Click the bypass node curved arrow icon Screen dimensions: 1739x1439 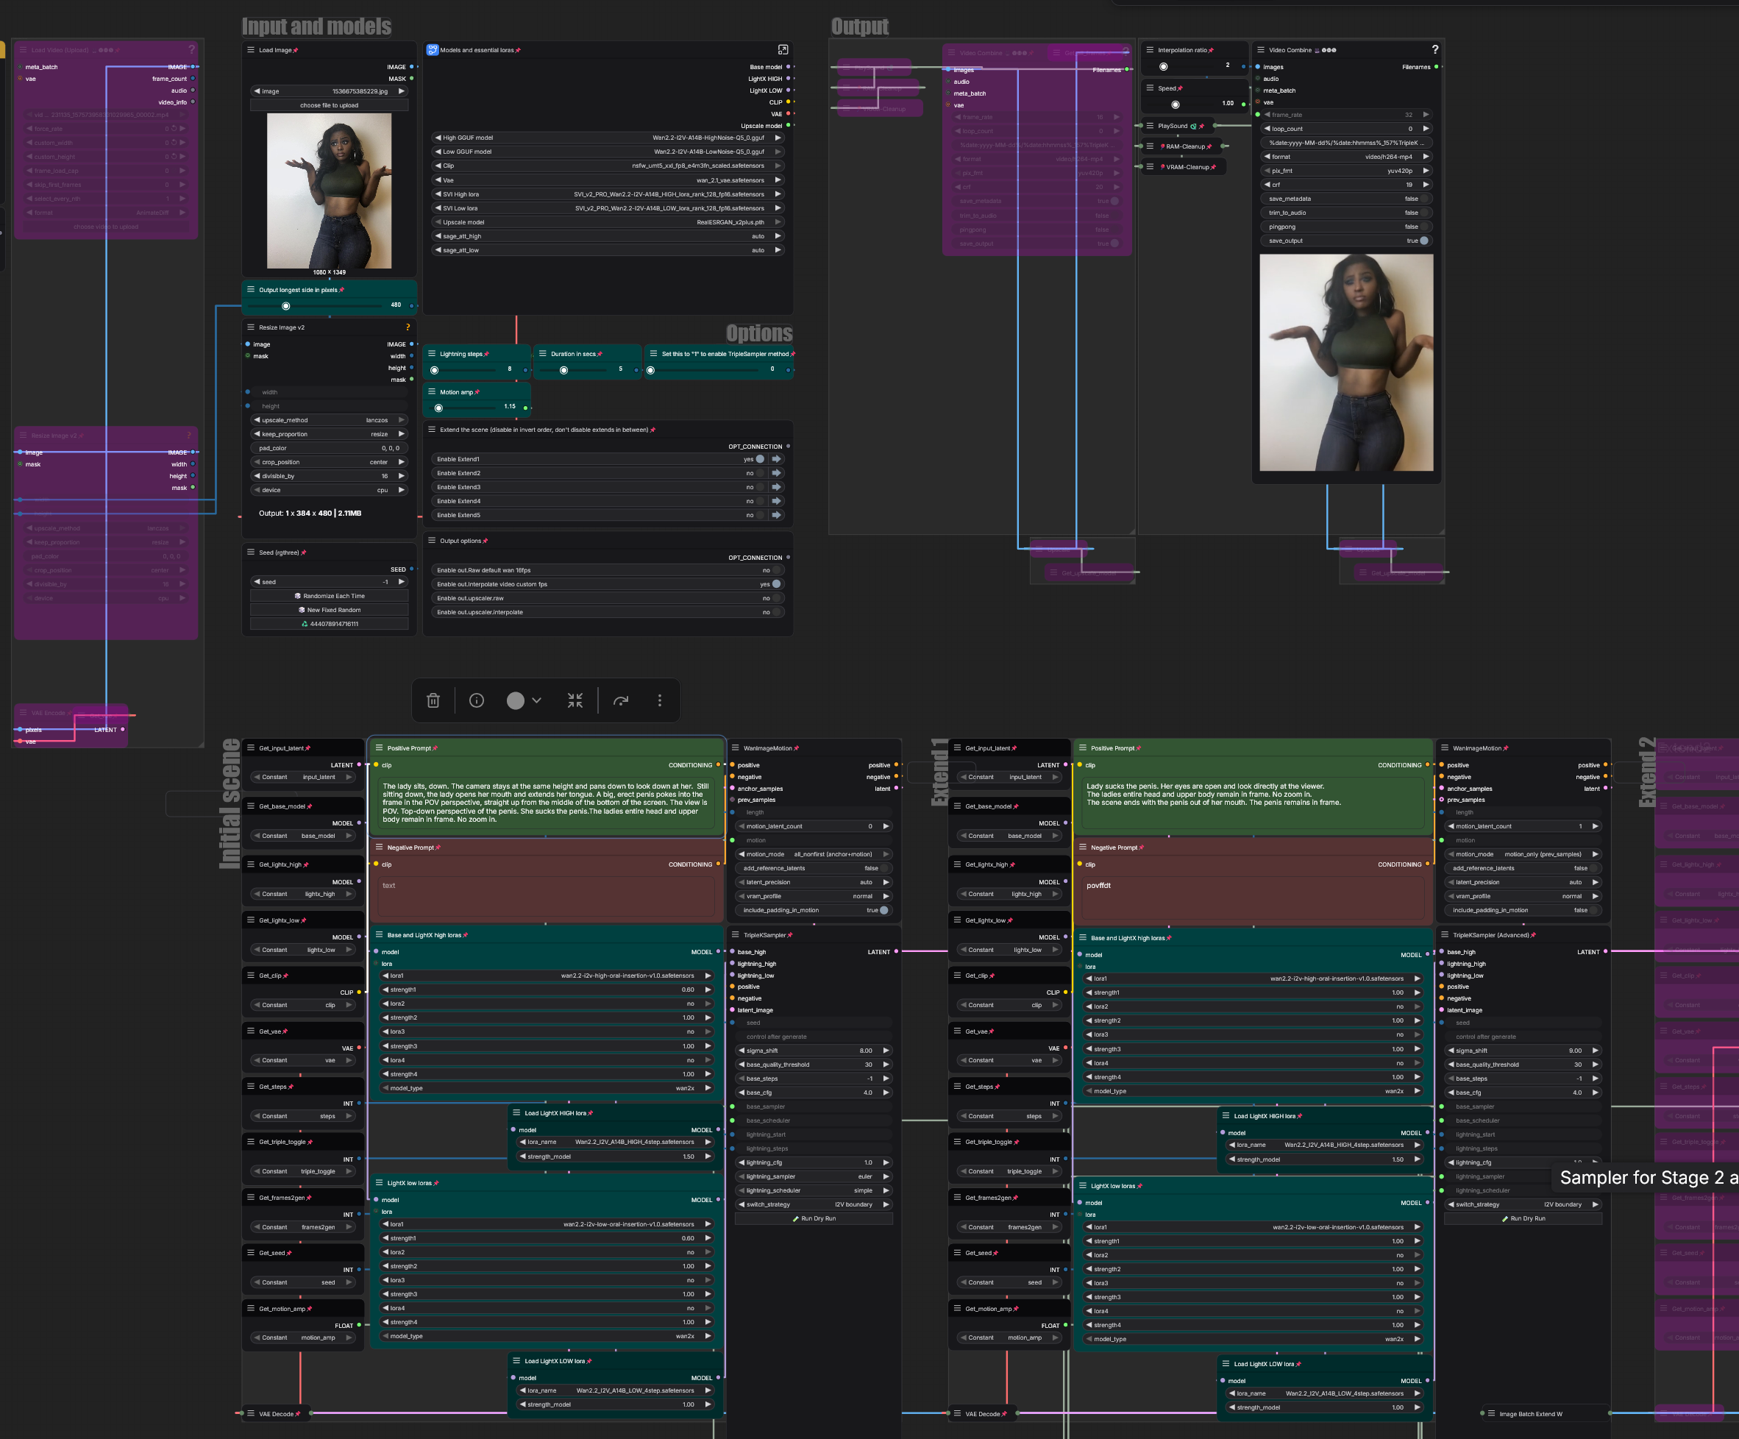pos(620,700)
